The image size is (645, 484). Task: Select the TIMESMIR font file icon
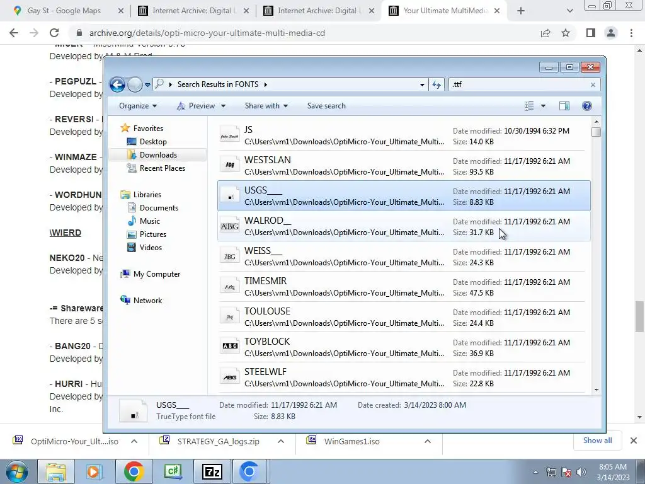(229, 287)
